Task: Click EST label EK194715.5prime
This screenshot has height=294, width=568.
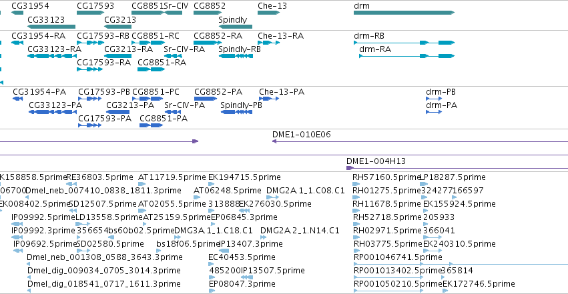Action: coord(244,177)
